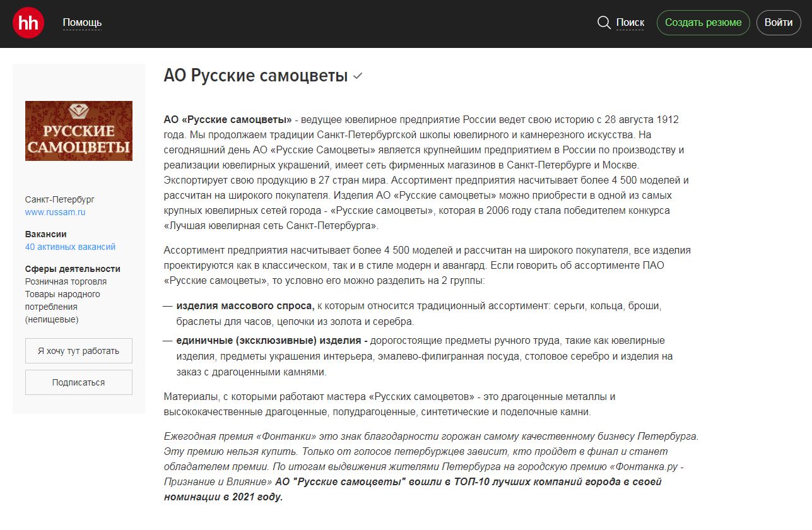Click the Розничная торговля text

(66, 281)
